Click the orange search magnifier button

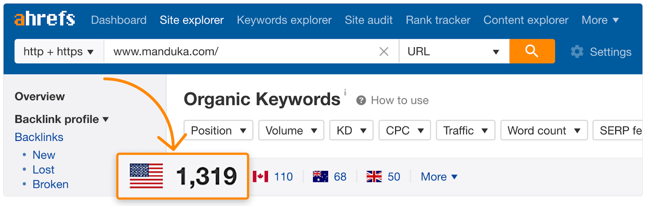pos(532,51)
